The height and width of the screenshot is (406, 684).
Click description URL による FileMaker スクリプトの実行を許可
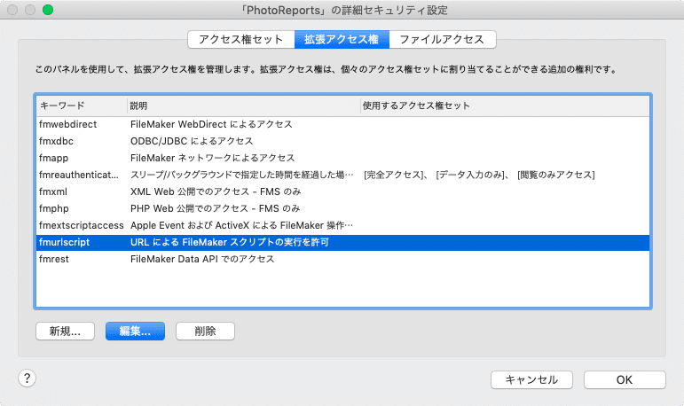pos(230,242)
